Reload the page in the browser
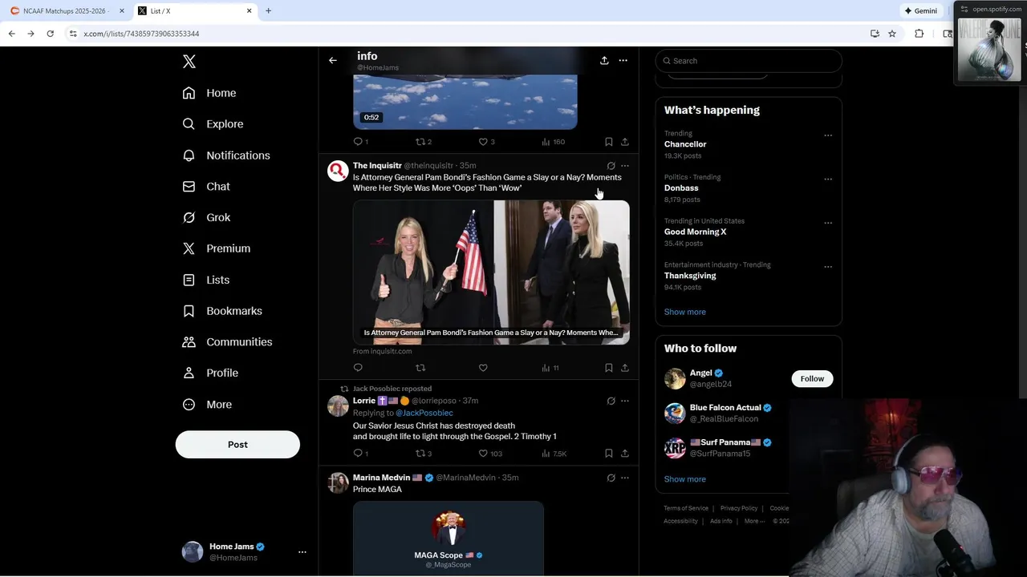The image size is (1027, 577). pyautogui.click(x=50, y=34)
